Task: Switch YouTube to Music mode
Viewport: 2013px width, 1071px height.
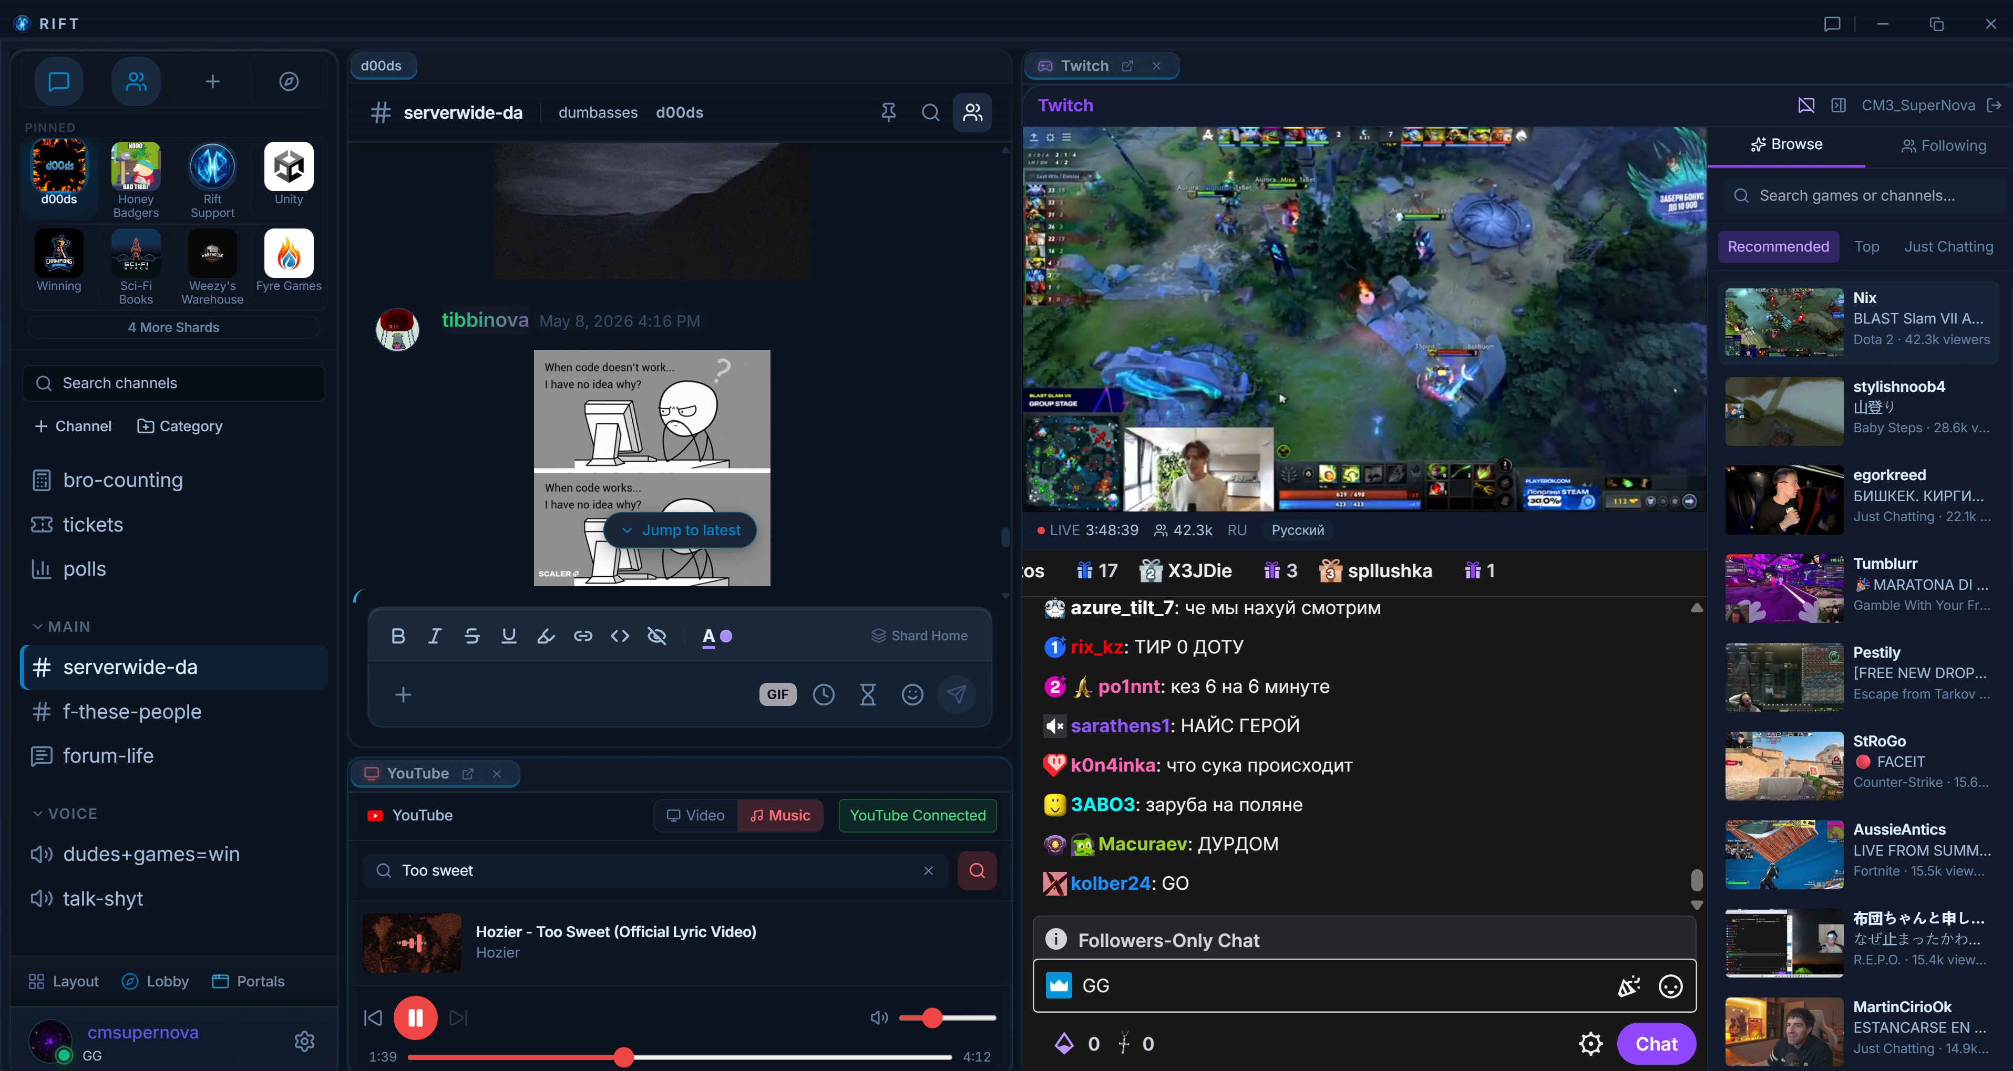Action: (780, 816)
